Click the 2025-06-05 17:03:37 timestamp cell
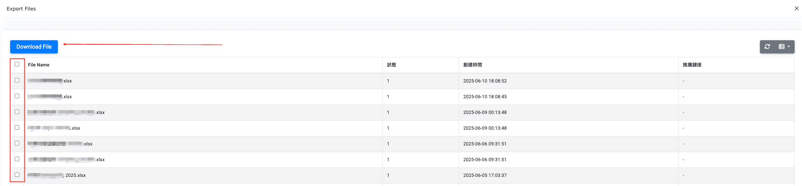This screenshot has height=186, width=802. point(485,176)
